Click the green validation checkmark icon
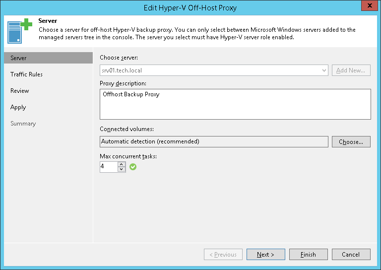 (133, 167)
